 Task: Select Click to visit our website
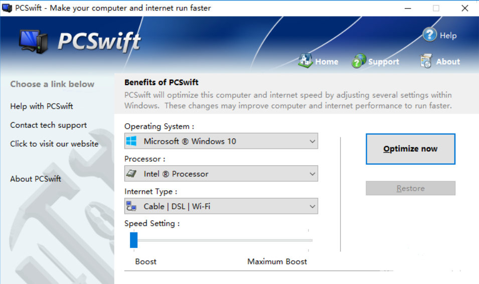[x=54, y=144]
